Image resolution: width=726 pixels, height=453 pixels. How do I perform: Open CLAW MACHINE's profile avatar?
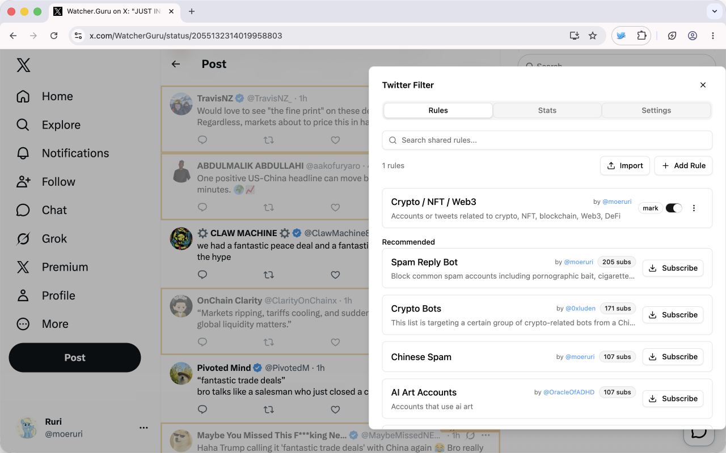point(181,238)
